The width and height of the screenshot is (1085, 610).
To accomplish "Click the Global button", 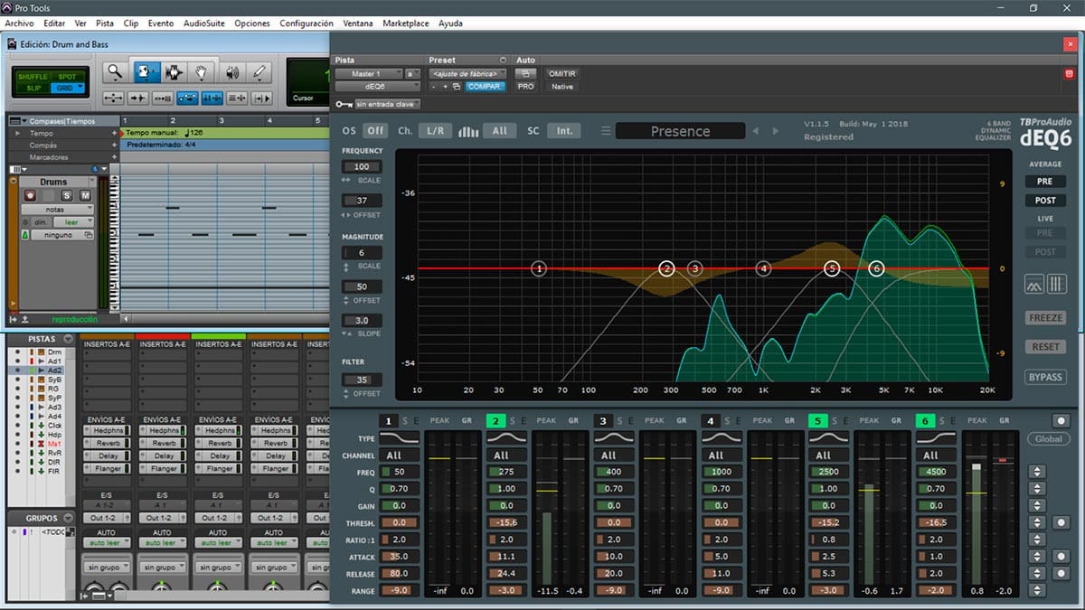I will point(1048,439).
